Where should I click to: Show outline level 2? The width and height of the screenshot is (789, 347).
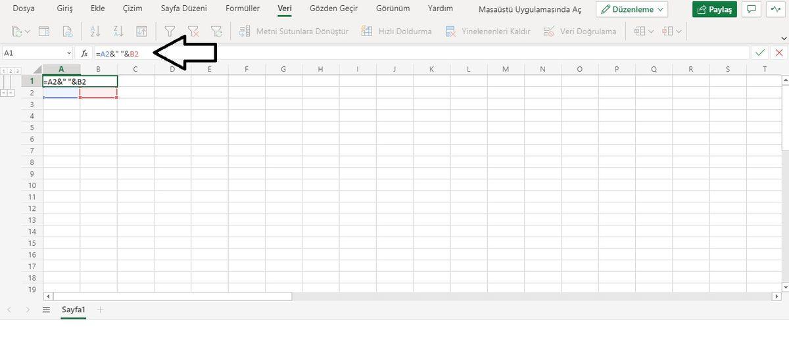11,70
